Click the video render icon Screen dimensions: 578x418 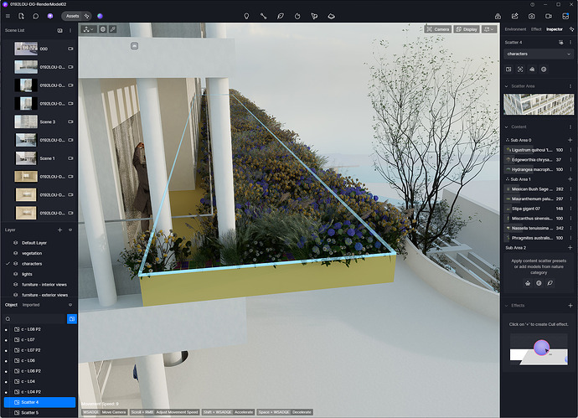(x=550, y=16)
